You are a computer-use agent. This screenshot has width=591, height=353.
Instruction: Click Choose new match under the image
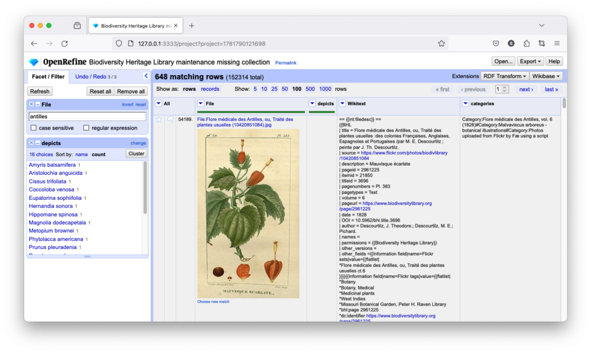pos(213,301)
